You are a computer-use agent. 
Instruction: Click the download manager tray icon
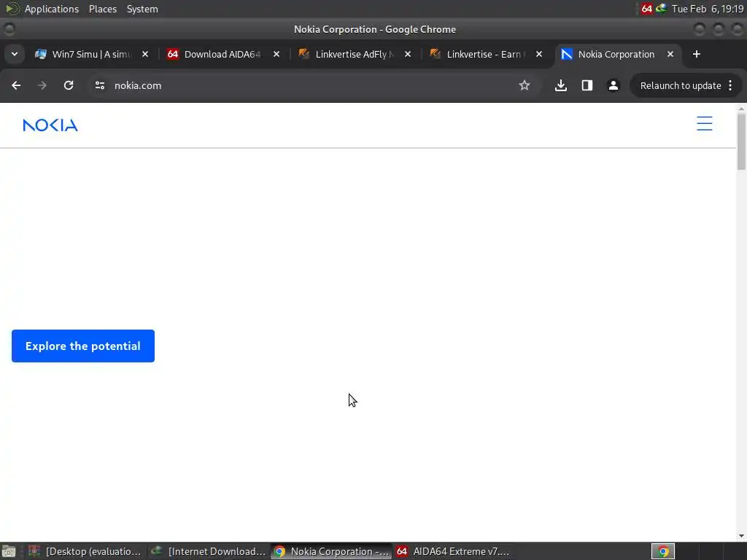coord(661,9)
